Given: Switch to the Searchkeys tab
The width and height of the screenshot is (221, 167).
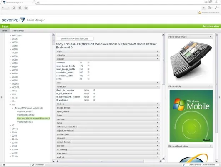Looking at the screenshot, I should pos(18,30).
